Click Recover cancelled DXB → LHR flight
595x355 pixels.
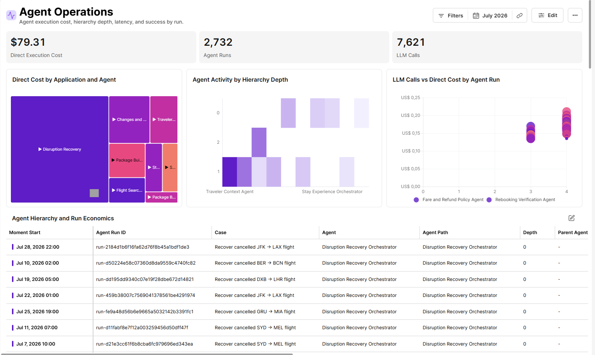[x=255, y=279]
